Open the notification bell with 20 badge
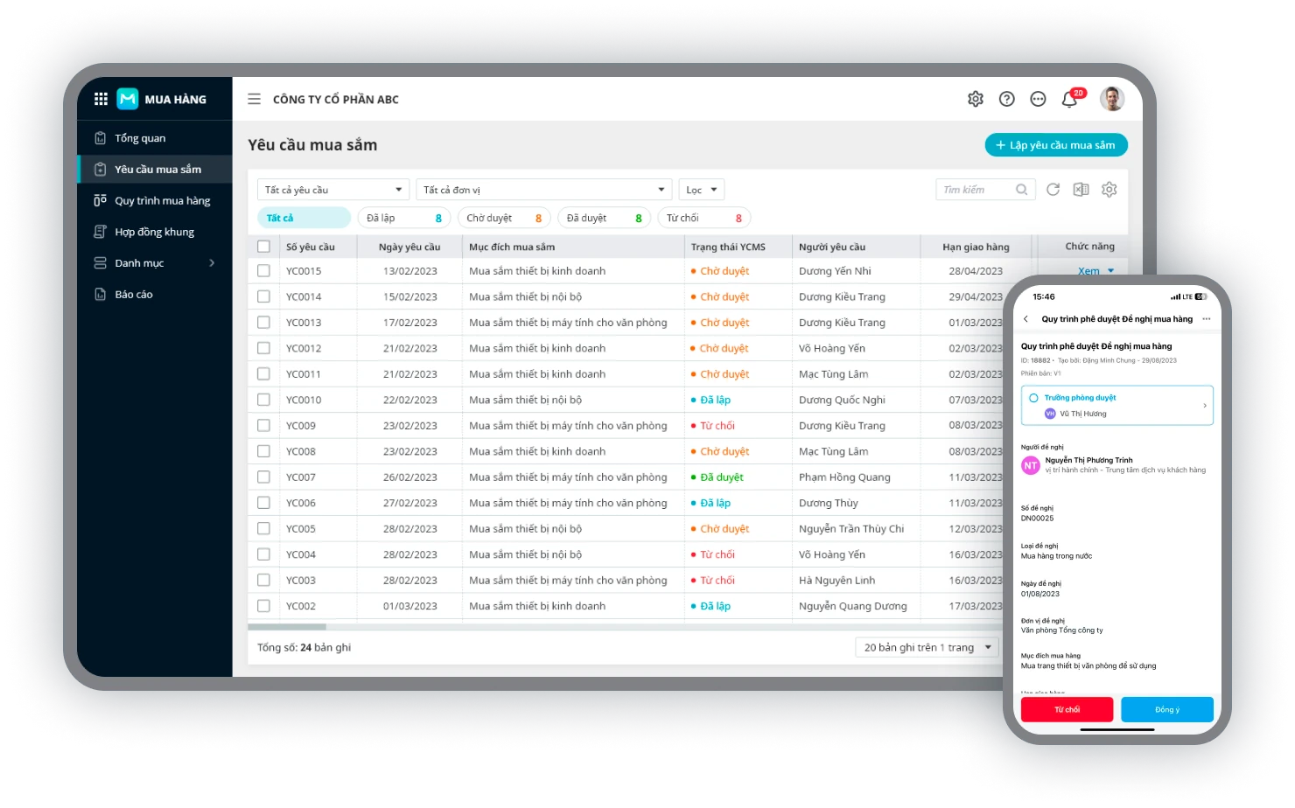 click(1069, 99)
